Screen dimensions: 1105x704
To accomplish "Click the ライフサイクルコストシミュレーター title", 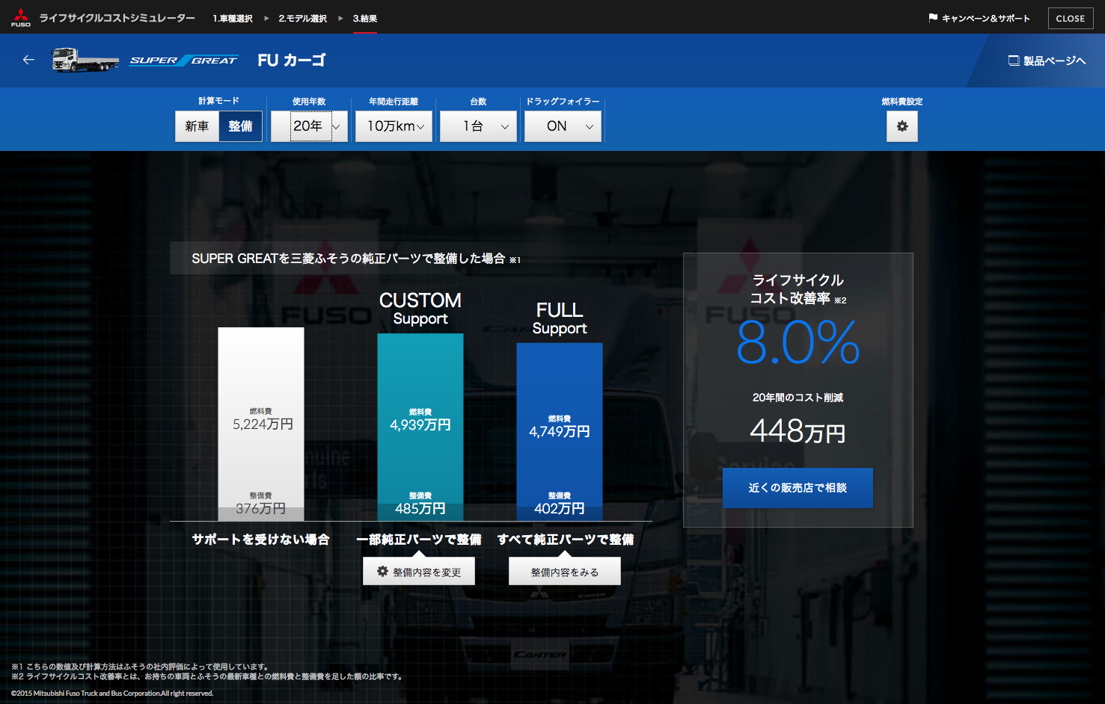I will coord(117,18).
